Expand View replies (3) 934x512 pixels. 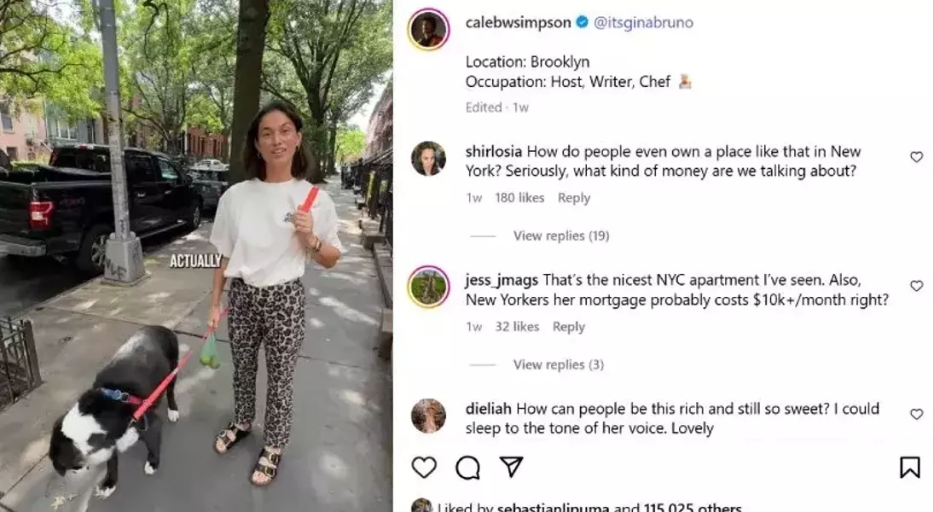click(x=559, y=364)
